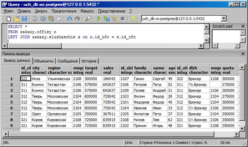Image resolution: width=248 pixels, height=147 pixels.
Task: Click the dlzh column header
Action: pos(199,70)
